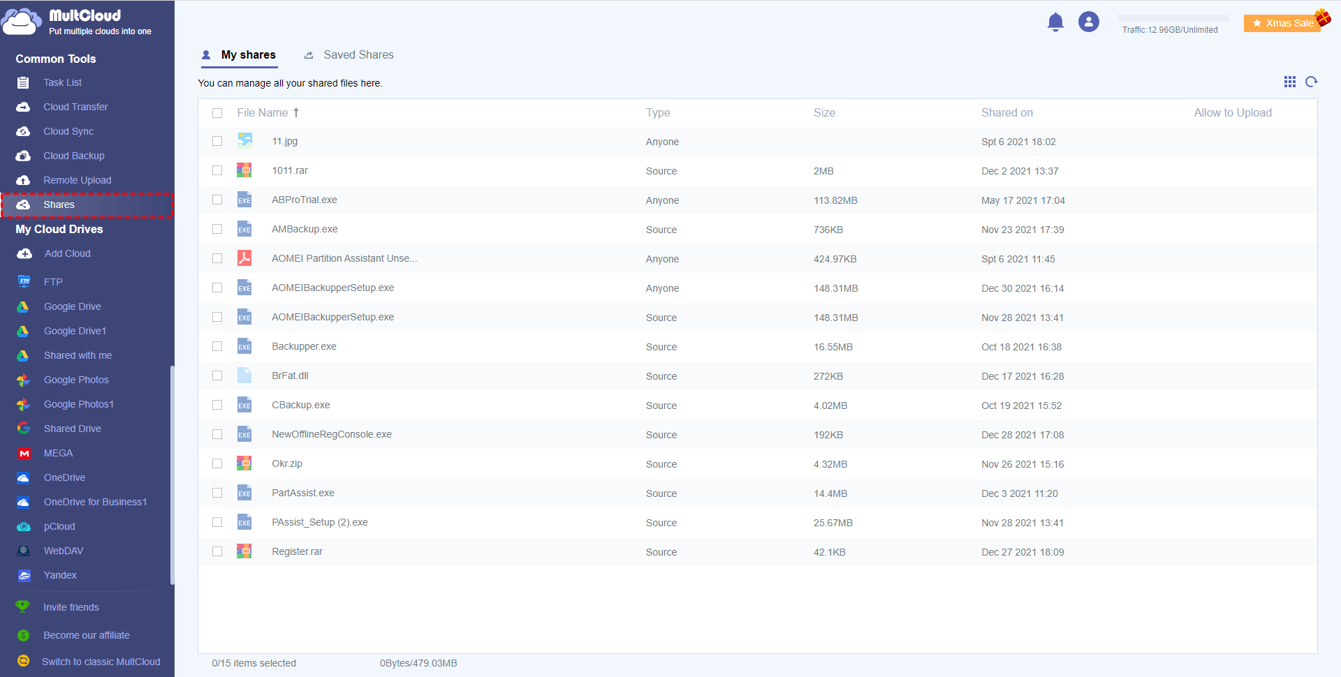
Task: Click the Invite friends trophy icon
Action: 23,607
